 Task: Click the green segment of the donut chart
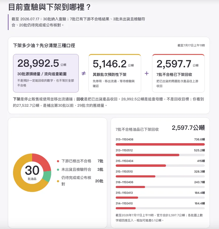tap(47, 176)
